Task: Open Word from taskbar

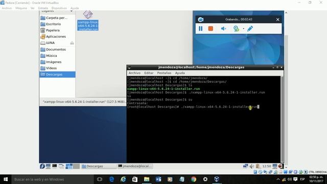Action: [158, 179]
